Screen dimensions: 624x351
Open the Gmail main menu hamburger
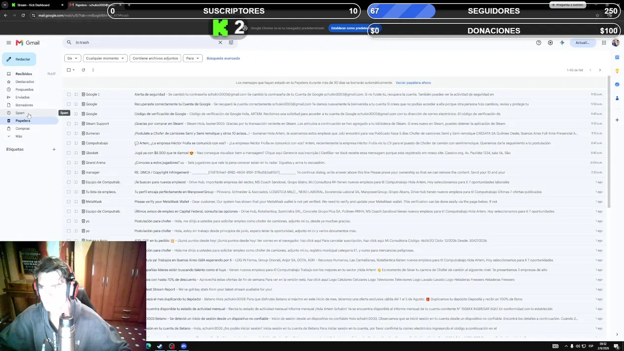(9, 43)
